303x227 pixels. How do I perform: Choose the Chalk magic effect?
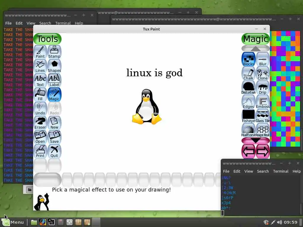pos(249,74)
